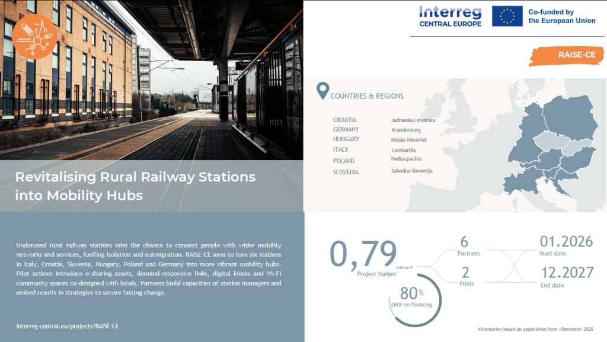Viewport: 607px width, 342px height.
Task: Click the European Union flag emblem
Action: pos(507,16)
